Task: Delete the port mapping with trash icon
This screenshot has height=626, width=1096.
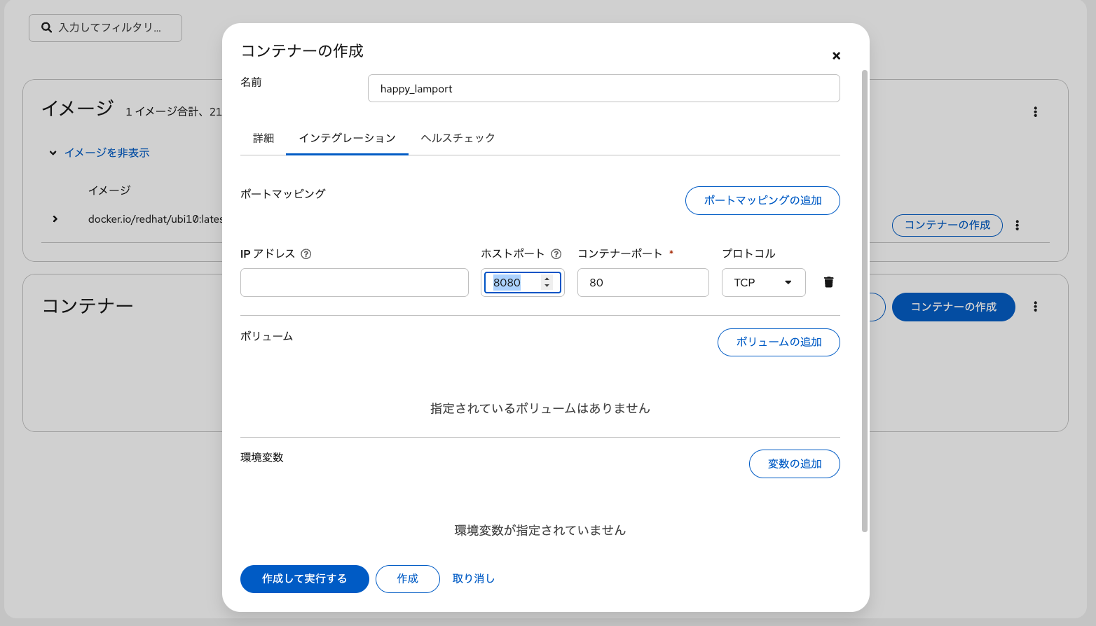Action: pyautogui.click(x=828, y=282)
